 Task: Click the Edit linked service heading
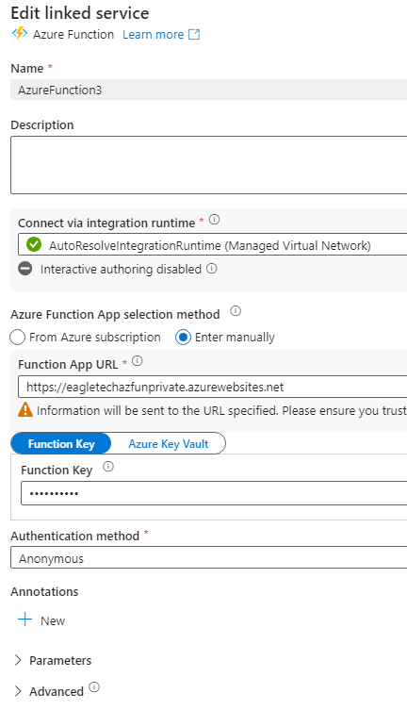[x=80, y=13]
